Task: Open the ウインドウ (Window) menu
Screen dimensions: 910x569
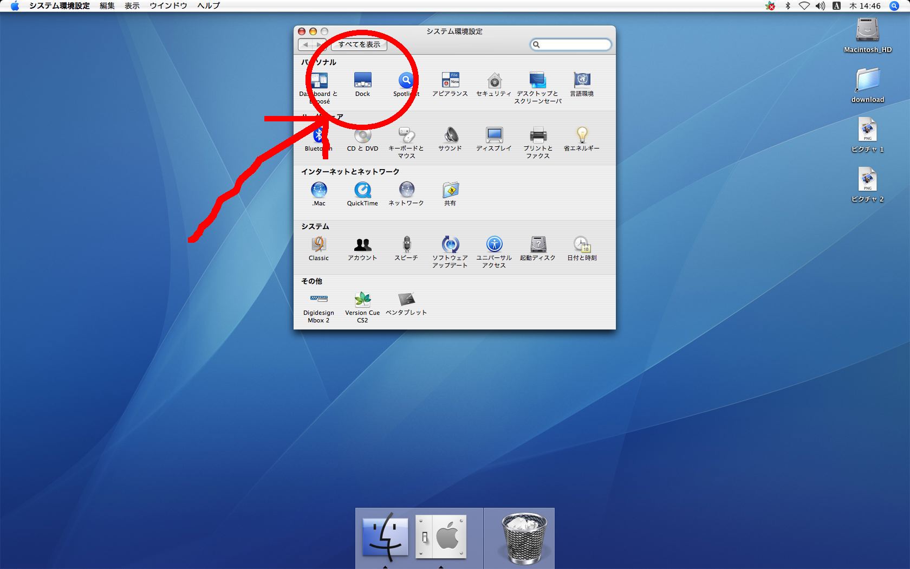Action: (x=168, y=6)
